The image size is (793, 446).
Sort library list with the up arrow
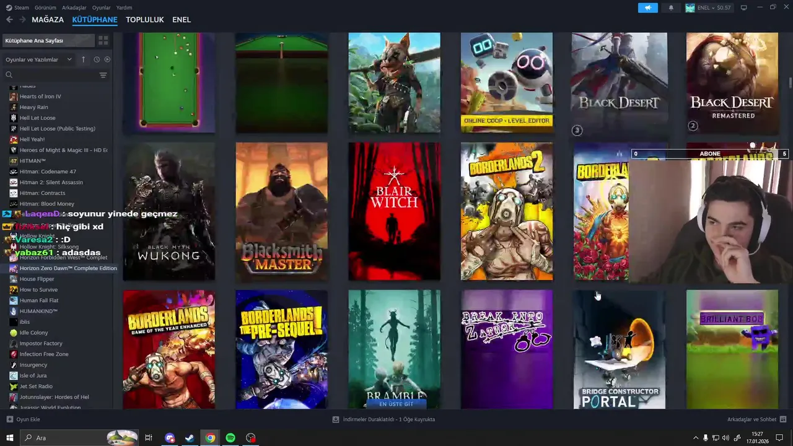click(x=83, y=59)
